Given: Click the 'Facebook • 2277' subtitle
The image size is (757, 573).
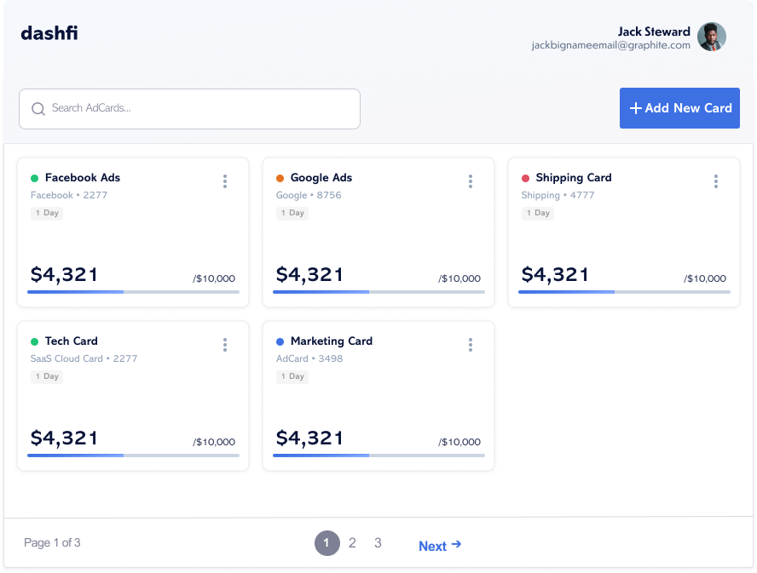Looking at the screenshot, I should point(69,195).
